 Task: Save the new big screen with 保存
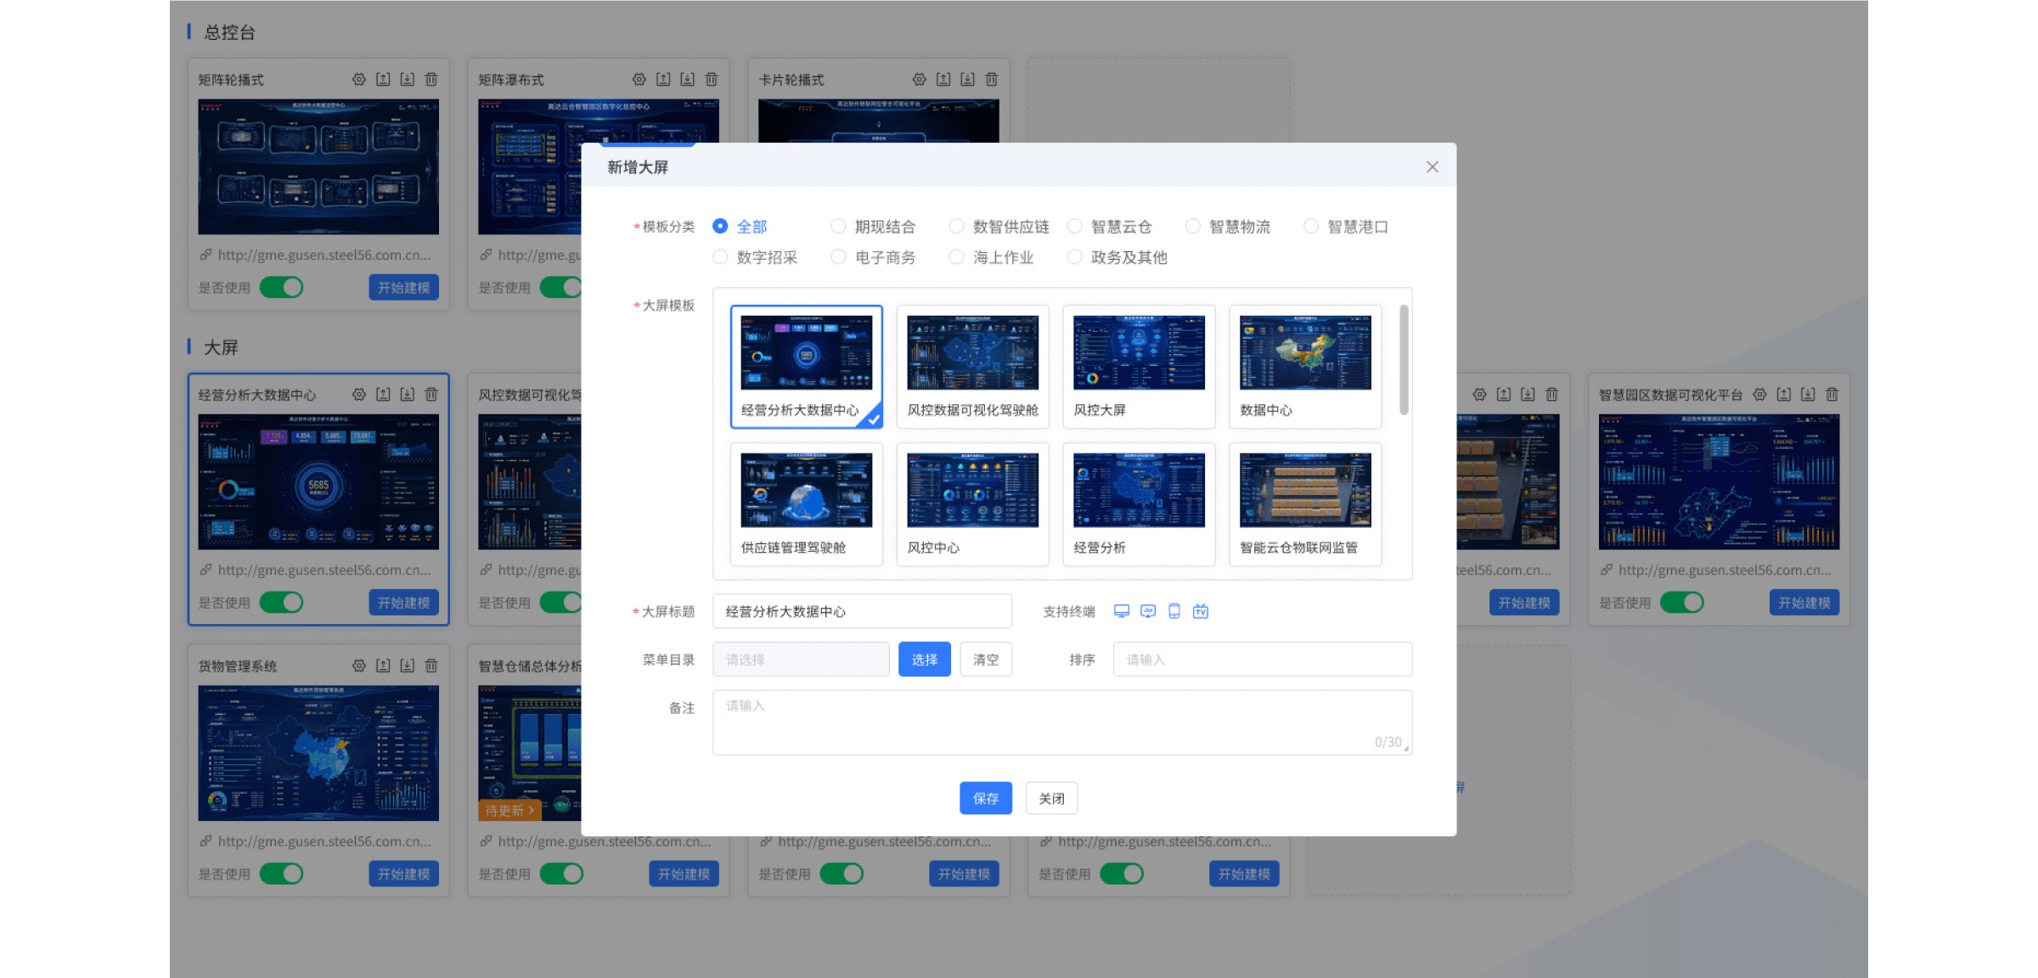(x=985, y=798)
